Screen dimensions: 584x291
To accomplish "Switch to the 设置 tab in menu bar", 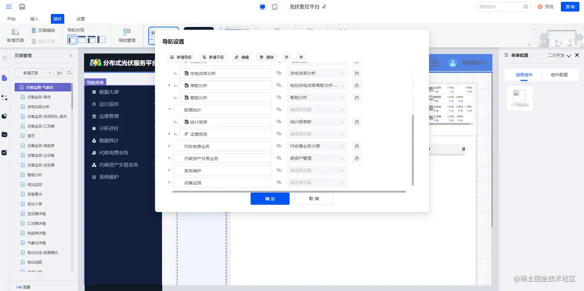I will pos(80,19).
